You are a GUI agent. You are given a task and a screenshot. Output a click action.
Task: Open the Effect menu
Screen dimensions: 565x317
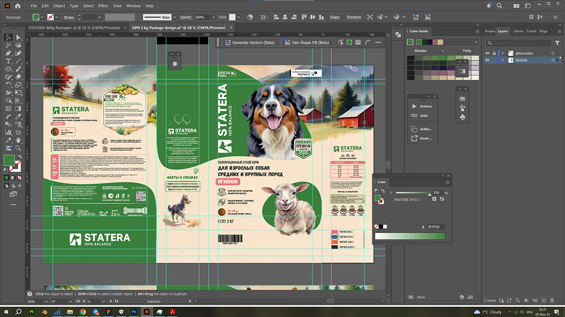(x=103, y=6)
